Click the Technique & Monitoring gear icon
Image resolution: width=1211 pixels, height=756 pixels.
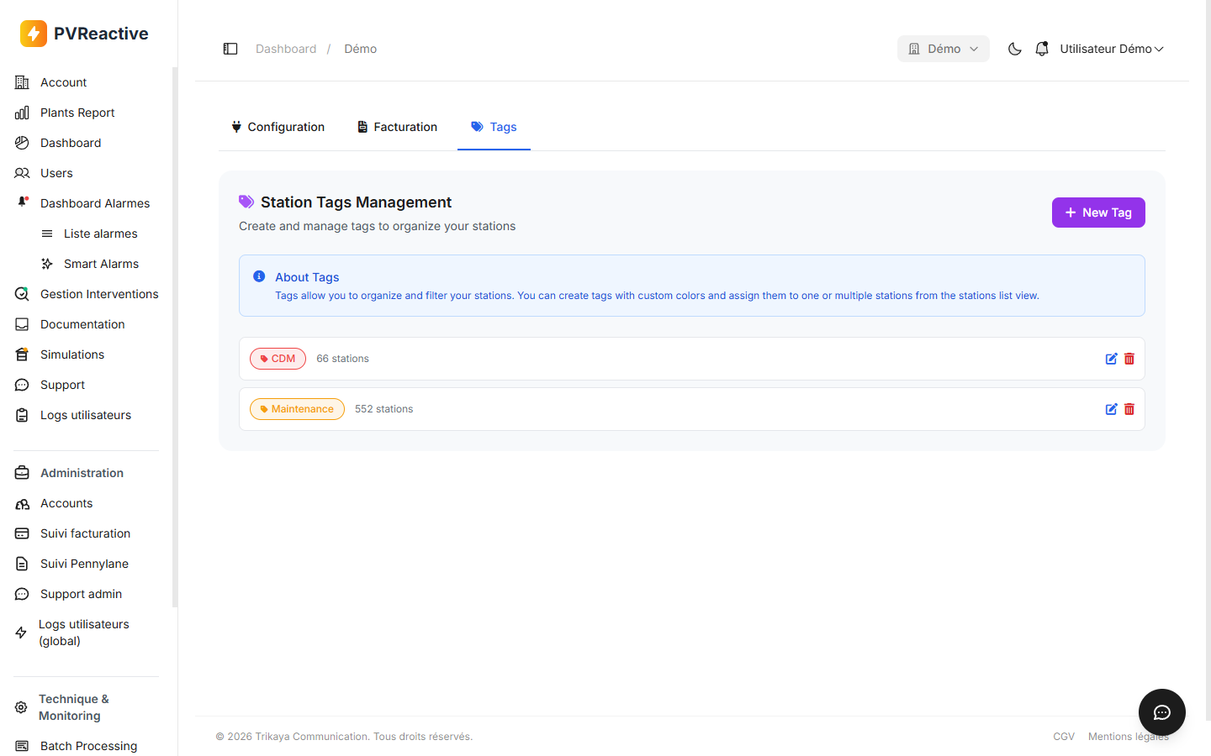tap(21, 707)
